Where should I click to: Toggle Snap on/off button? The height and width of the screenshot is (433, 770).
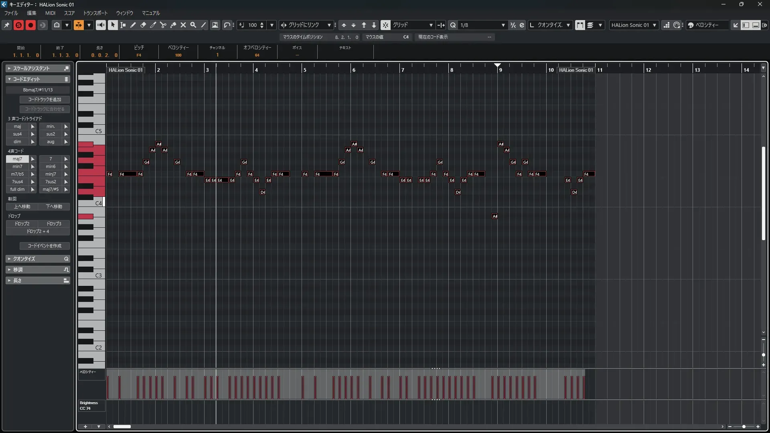[385, 25]
